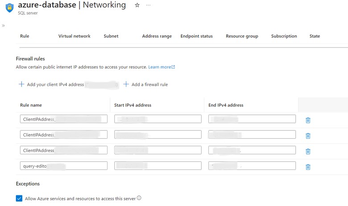This screenshot has width=348, height=206.
Task: Click the azure-database SQL server shield icon
Action: (9, 8)
